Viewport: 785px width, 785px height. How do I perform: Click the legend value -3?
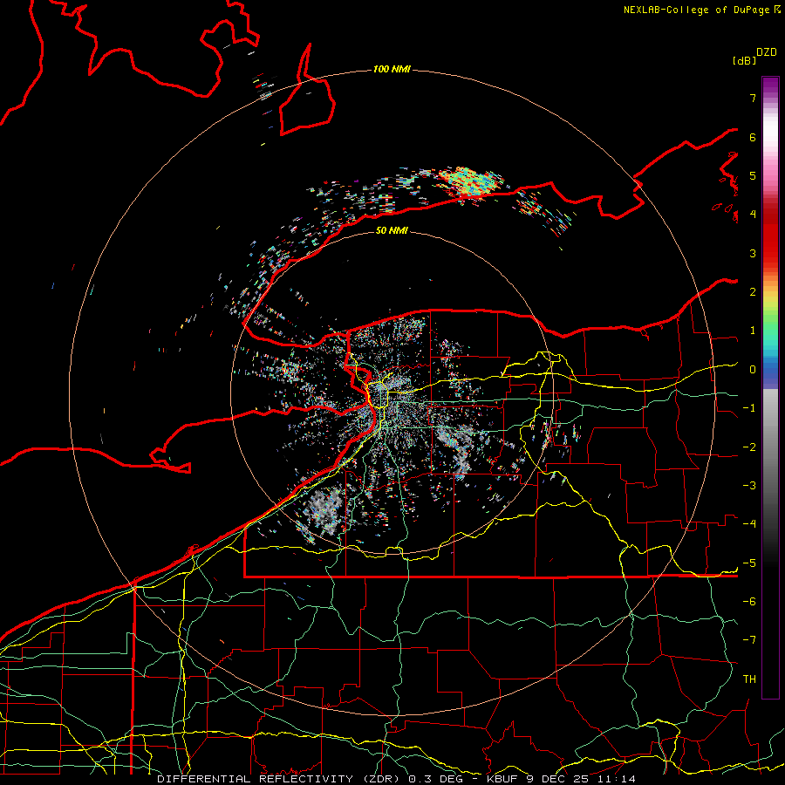click(749, 485)
